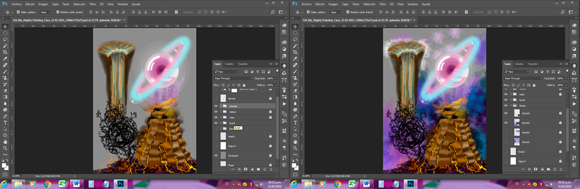Select the Pen tool in left window
This screenshot has width=580, height=189.
(5, 116)
